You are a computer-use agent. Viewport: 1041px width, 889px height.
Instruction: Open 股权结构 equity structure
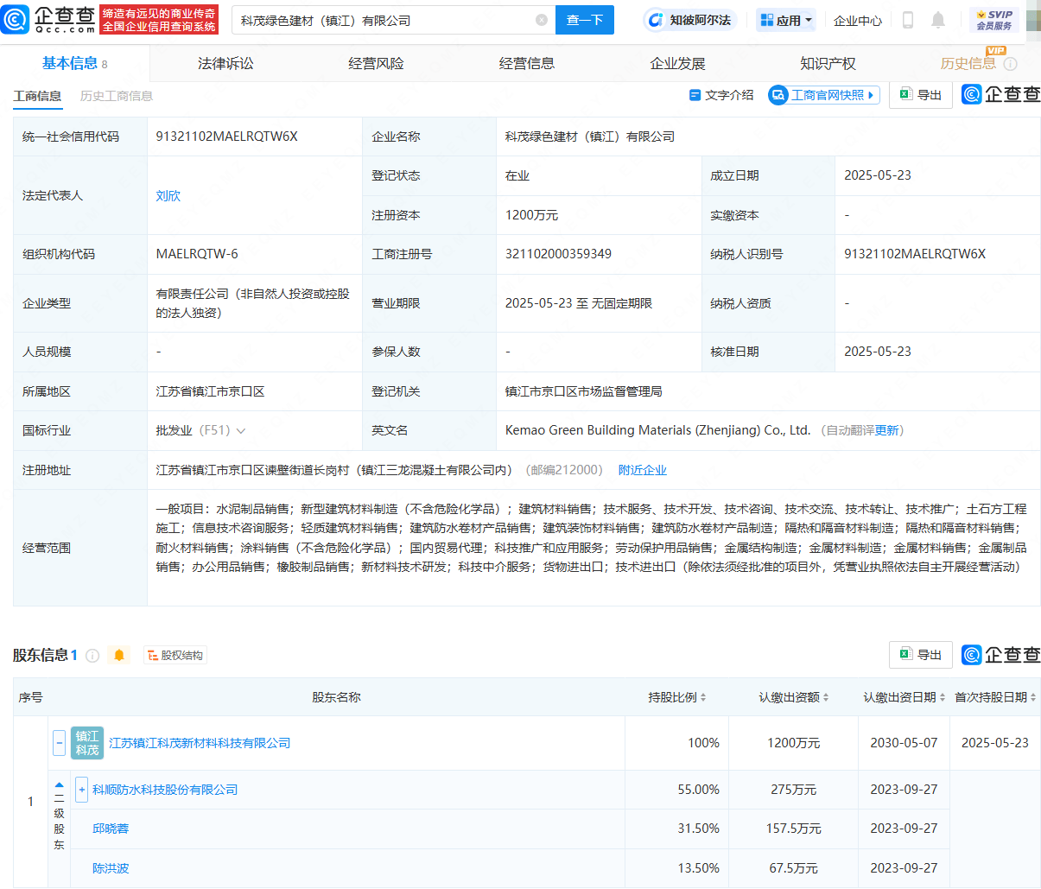175,656
